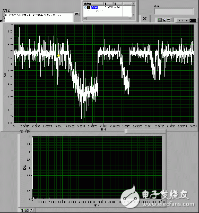Click the cursor legend scroll-down arrow

pyautogui.click(x=134, y=15)
